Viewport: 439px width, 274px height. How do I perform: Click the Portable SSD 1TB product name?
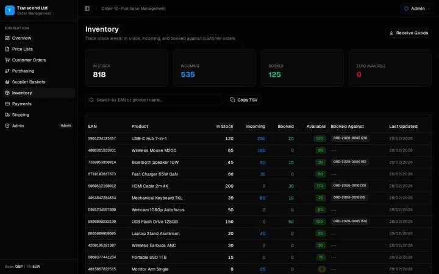click(x=149, y=257)
